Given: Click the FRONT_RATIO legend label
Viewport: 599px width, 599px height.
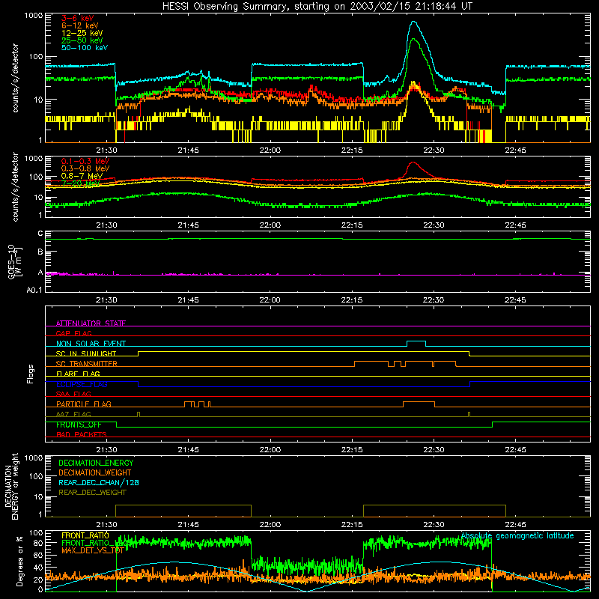Looking at the screenshot, I should pyautogui.click(x=85, y=535).
